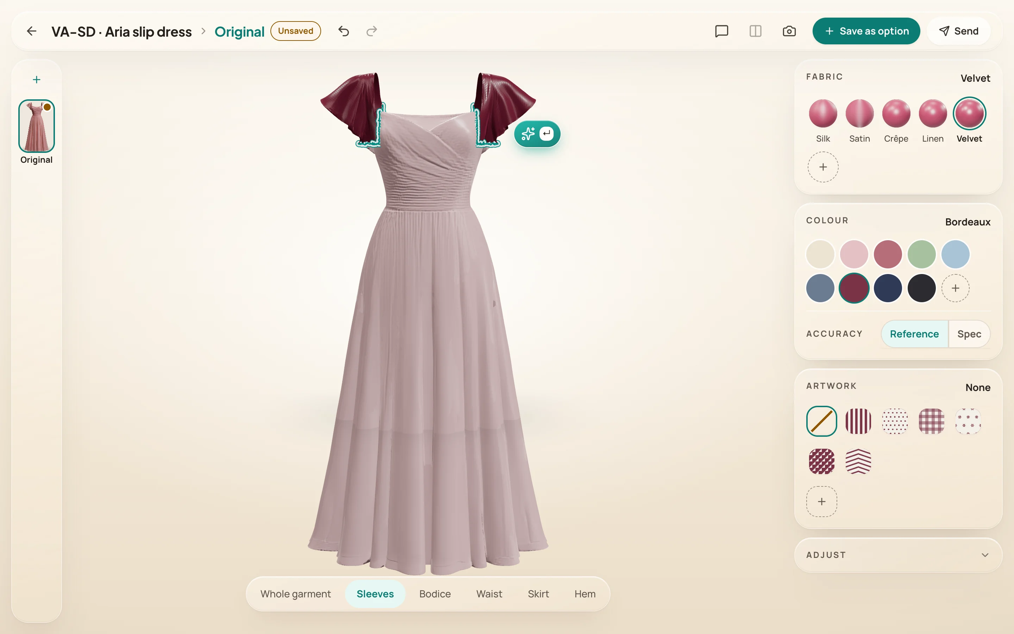Set accuracy to Spec
Viewport: 1014px width, 634px height.
(x=969, y=334)
